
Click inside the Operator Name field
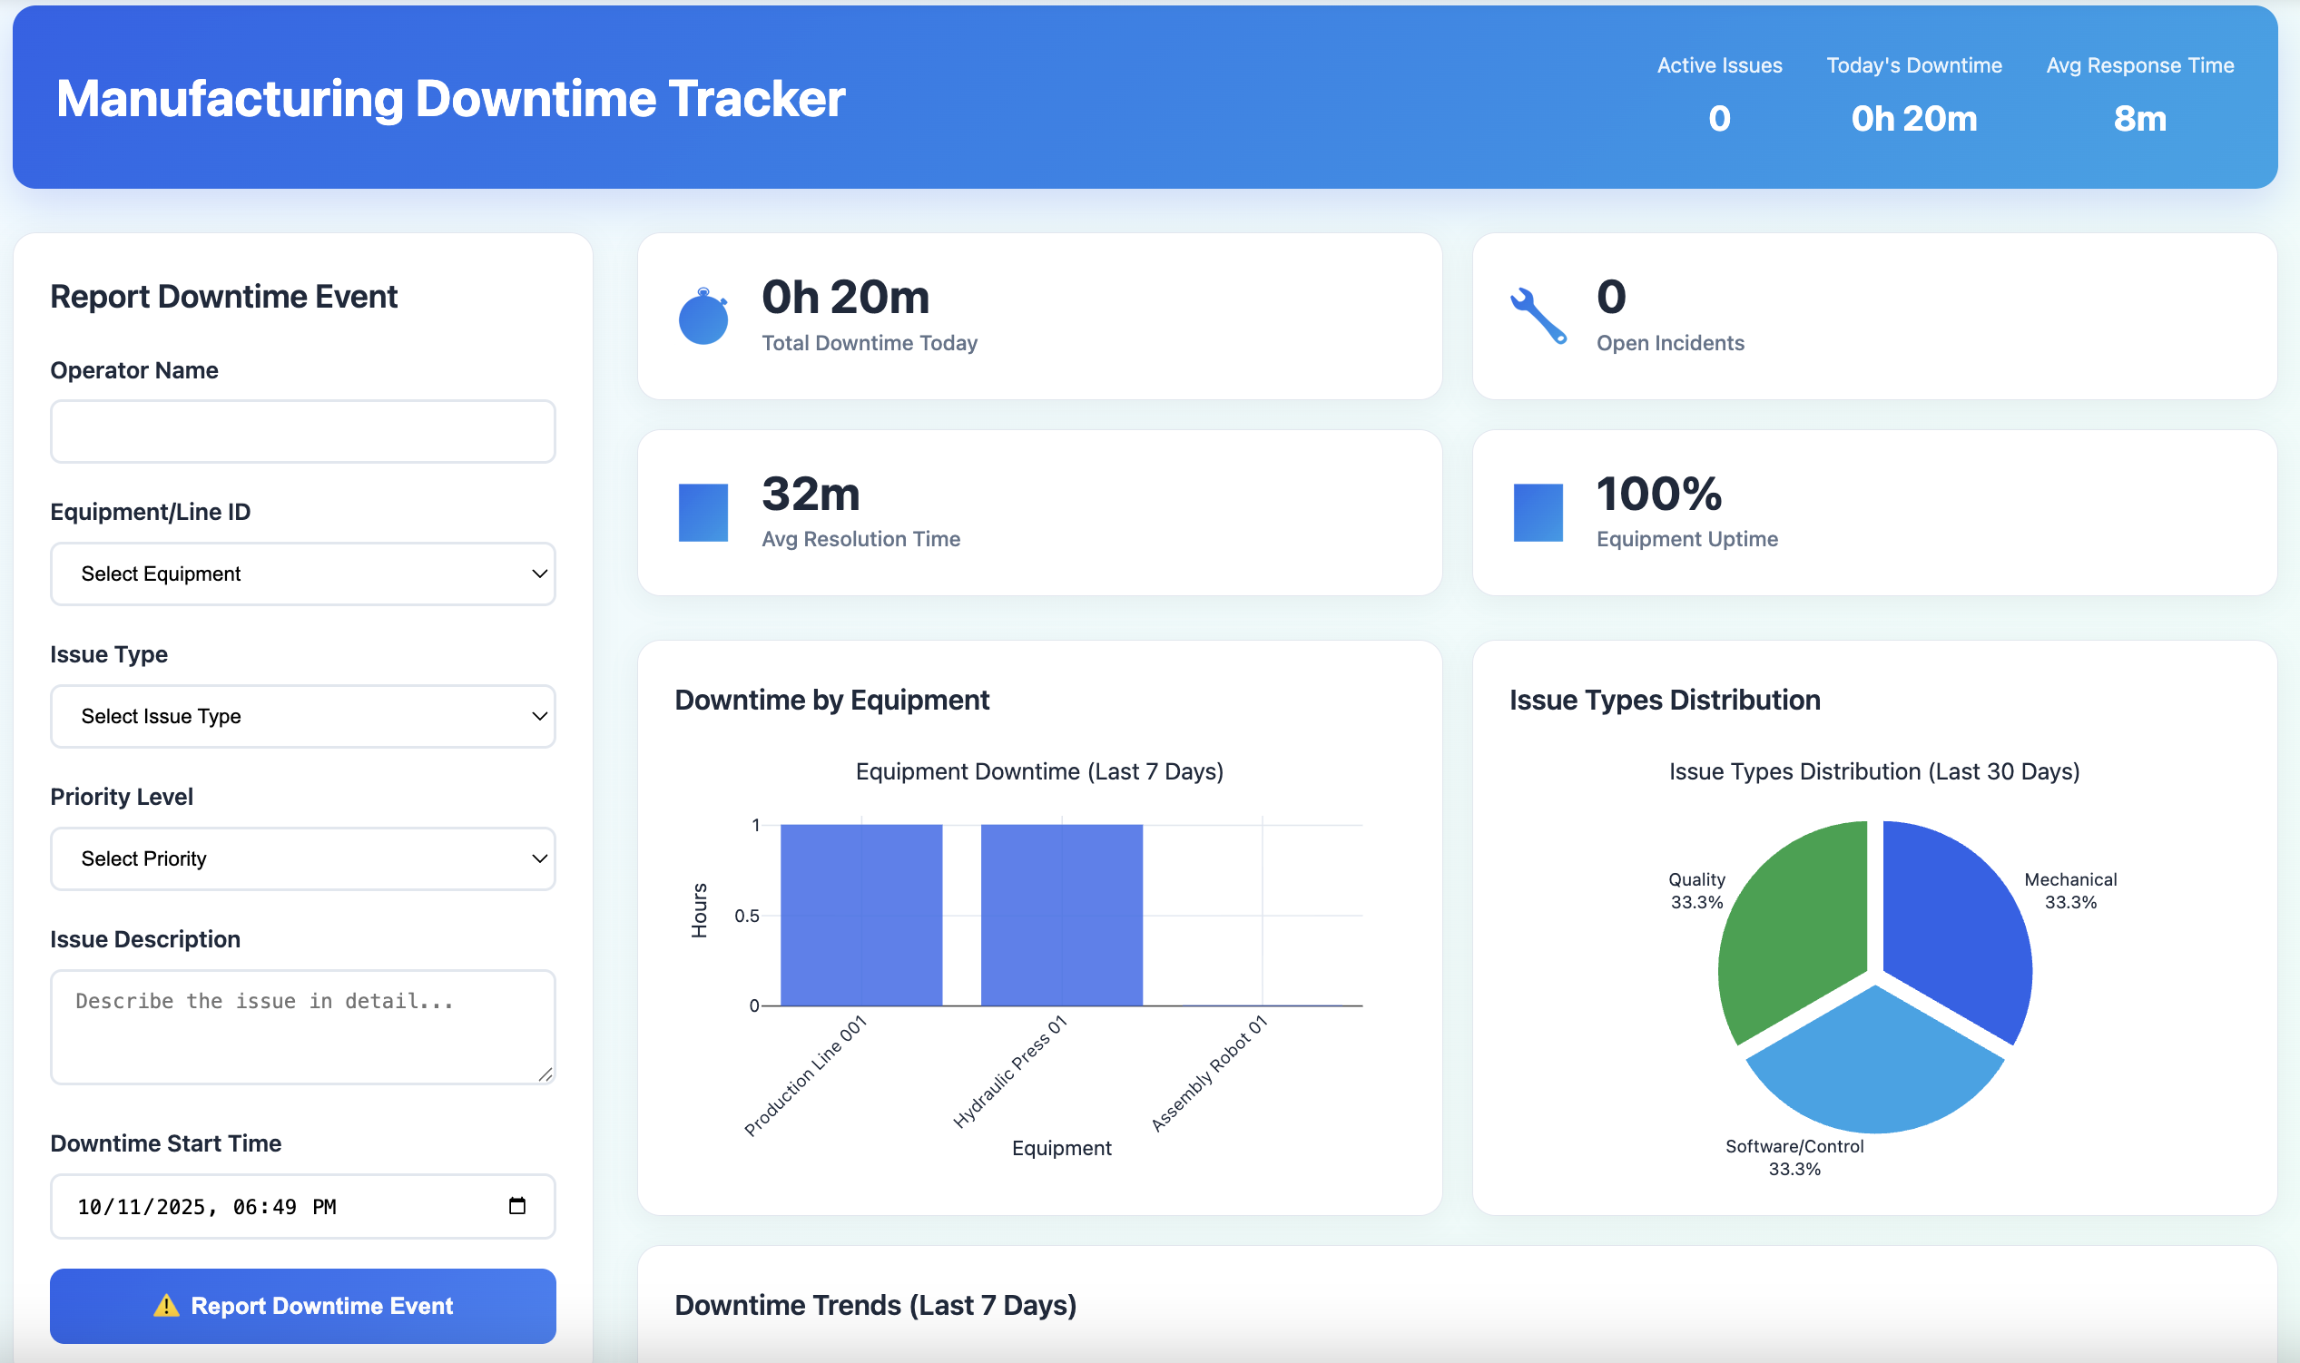302,431
